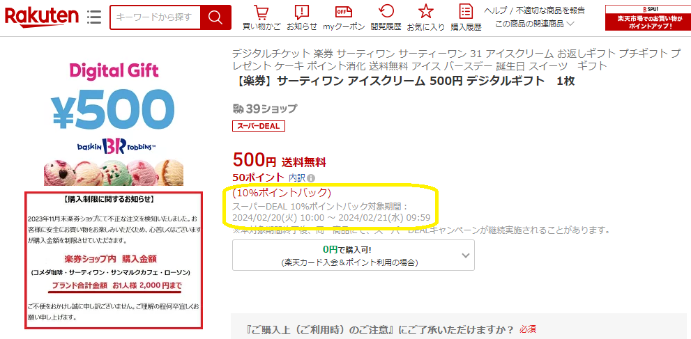The image size is (691, 339).
Task: Click the 購入制限に関するお知らせ notice image
Action: [x=114, y=260]
